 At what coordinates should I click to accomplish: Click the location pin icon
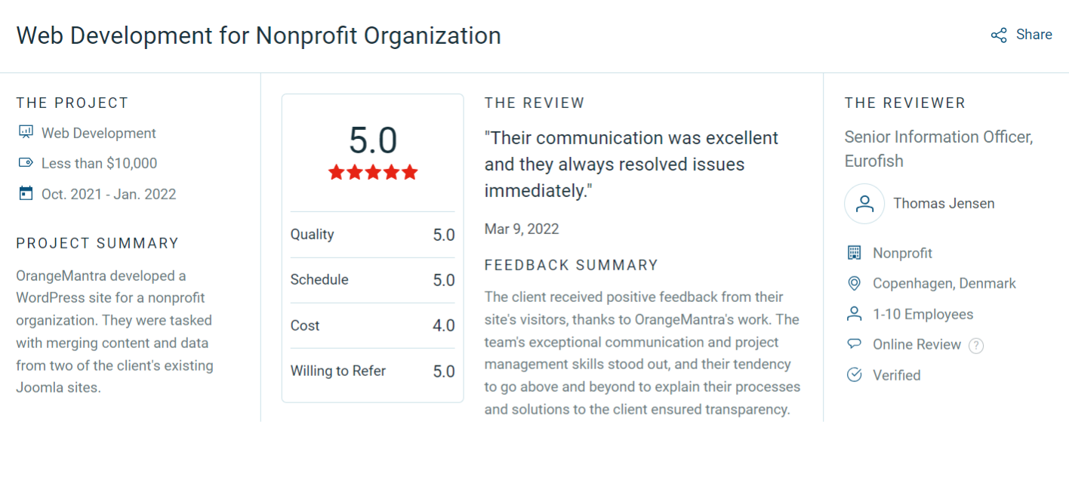coord(855,284)
